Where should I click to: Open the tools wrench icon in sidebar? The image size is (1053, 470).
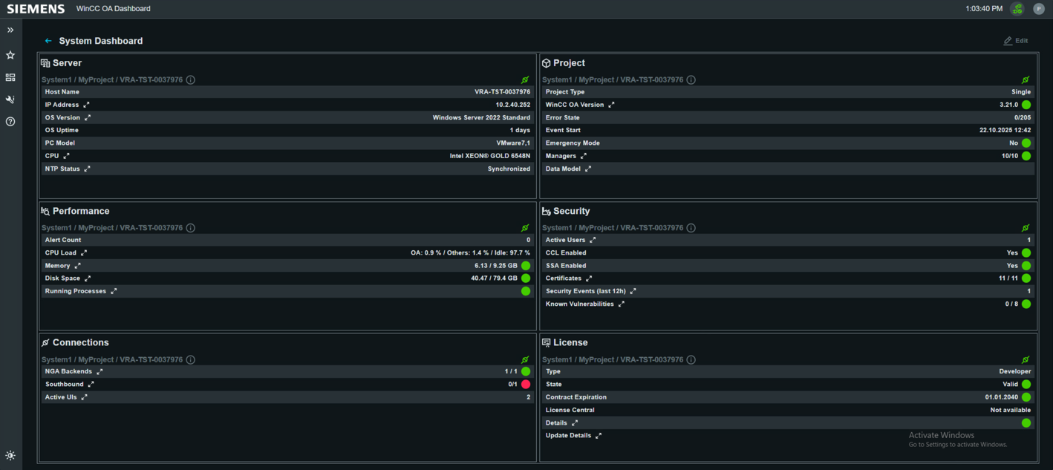click(10, 99)
